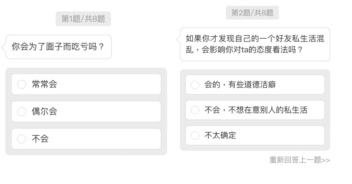Screen dimensions: 352x184
Task: Select the 常常会 radio button
Action: [x=22, y=84]
